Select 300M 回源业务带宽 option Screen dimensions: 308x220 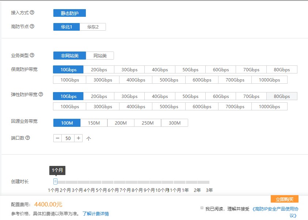175,123
